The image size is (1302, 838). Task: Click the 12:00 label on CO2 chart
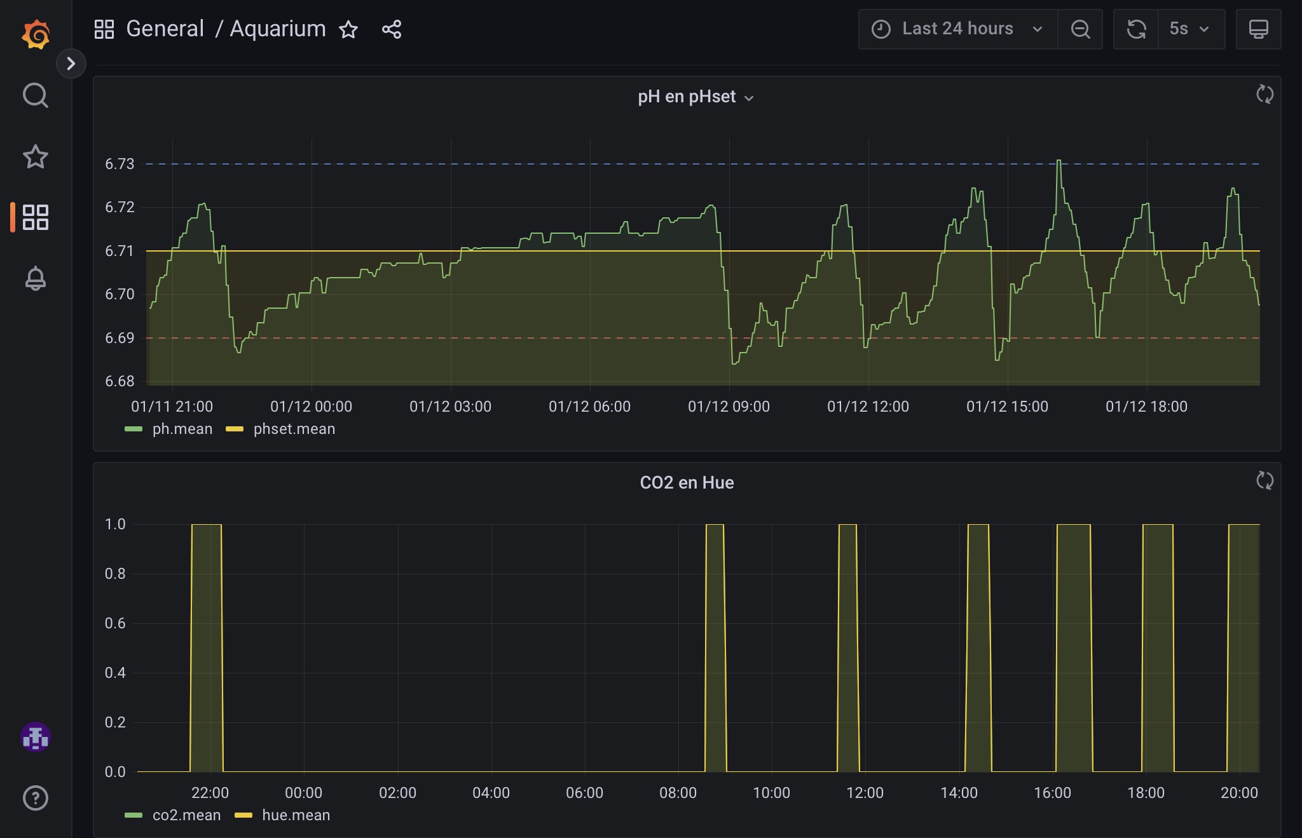click(865, 793)
